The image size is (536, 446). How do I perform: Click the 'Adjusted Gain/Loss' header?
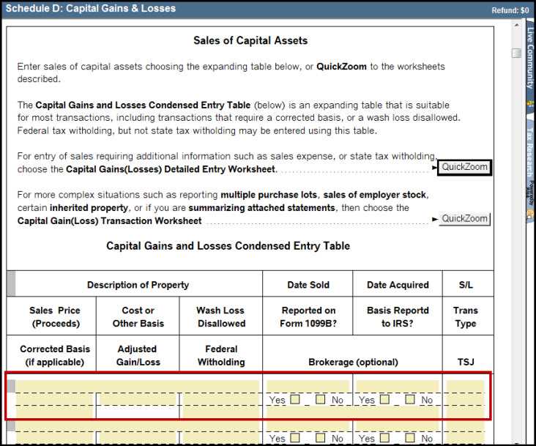pos(138,355)
